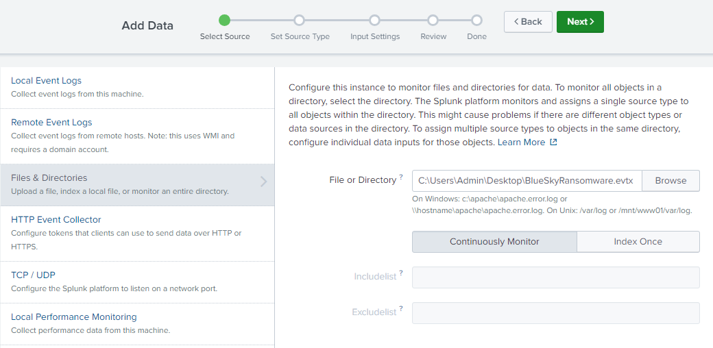Switch to the Index Once option

pos(638,242)
